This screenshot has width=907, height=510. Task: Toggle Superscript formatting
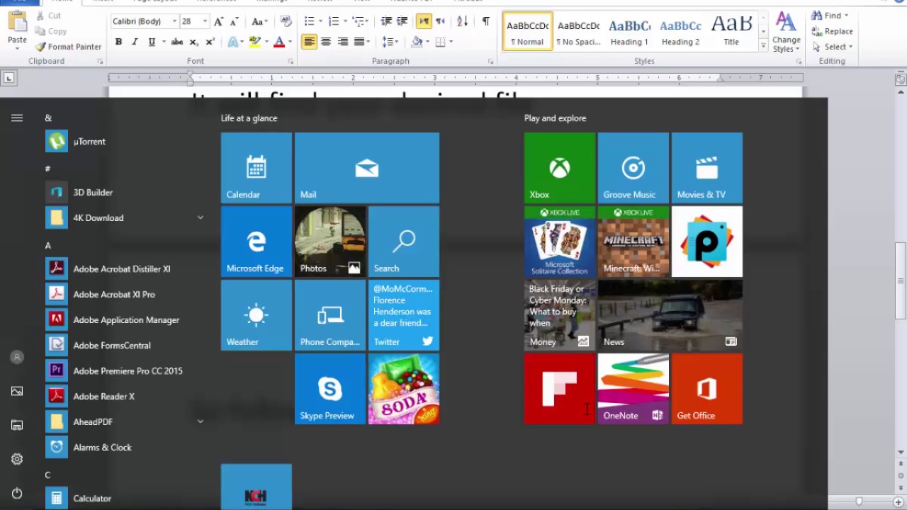[210, 42]
